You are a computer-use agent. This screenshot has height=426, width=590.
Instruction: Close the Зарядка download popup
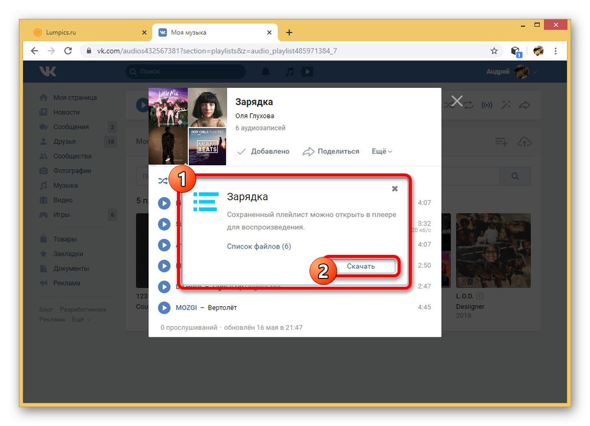395,189
